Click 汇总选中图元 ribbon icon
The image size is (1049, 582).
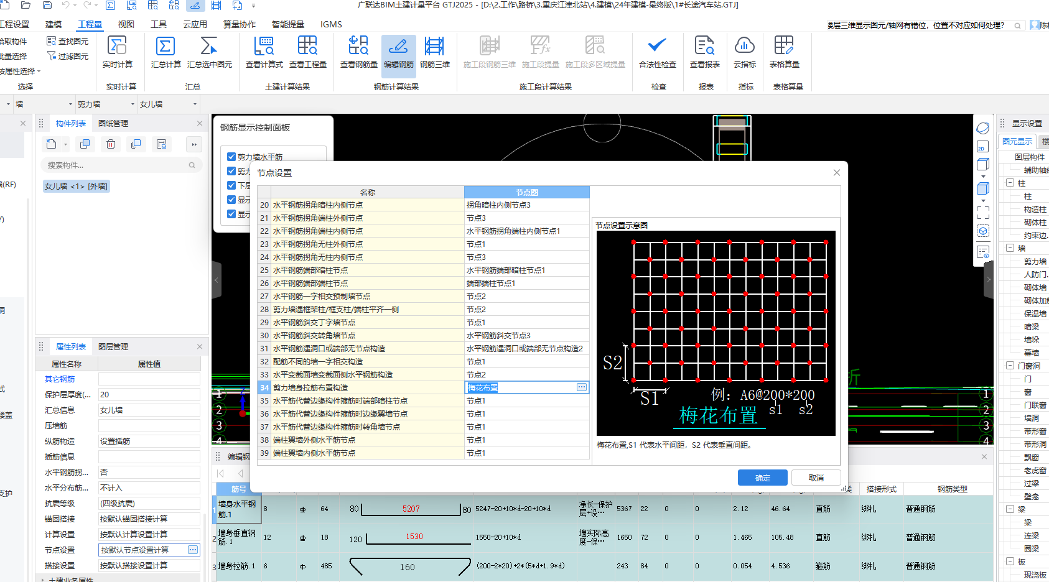(210, 52)
